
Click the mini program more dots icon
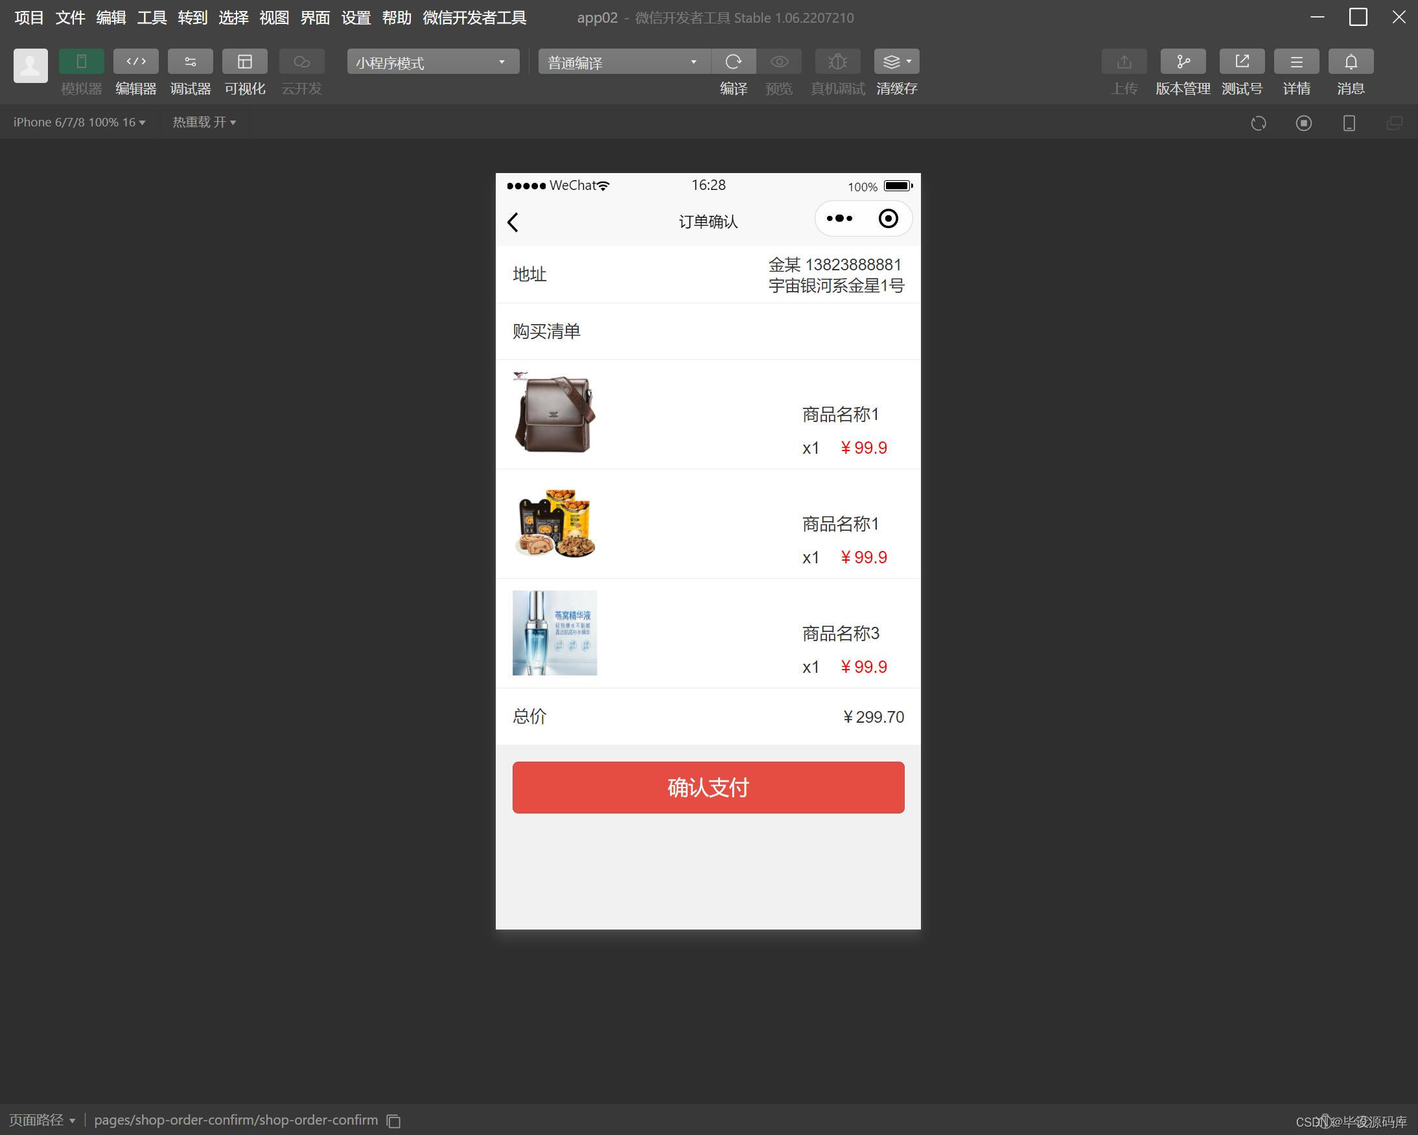pyautogui.click(x=839, y=218)
